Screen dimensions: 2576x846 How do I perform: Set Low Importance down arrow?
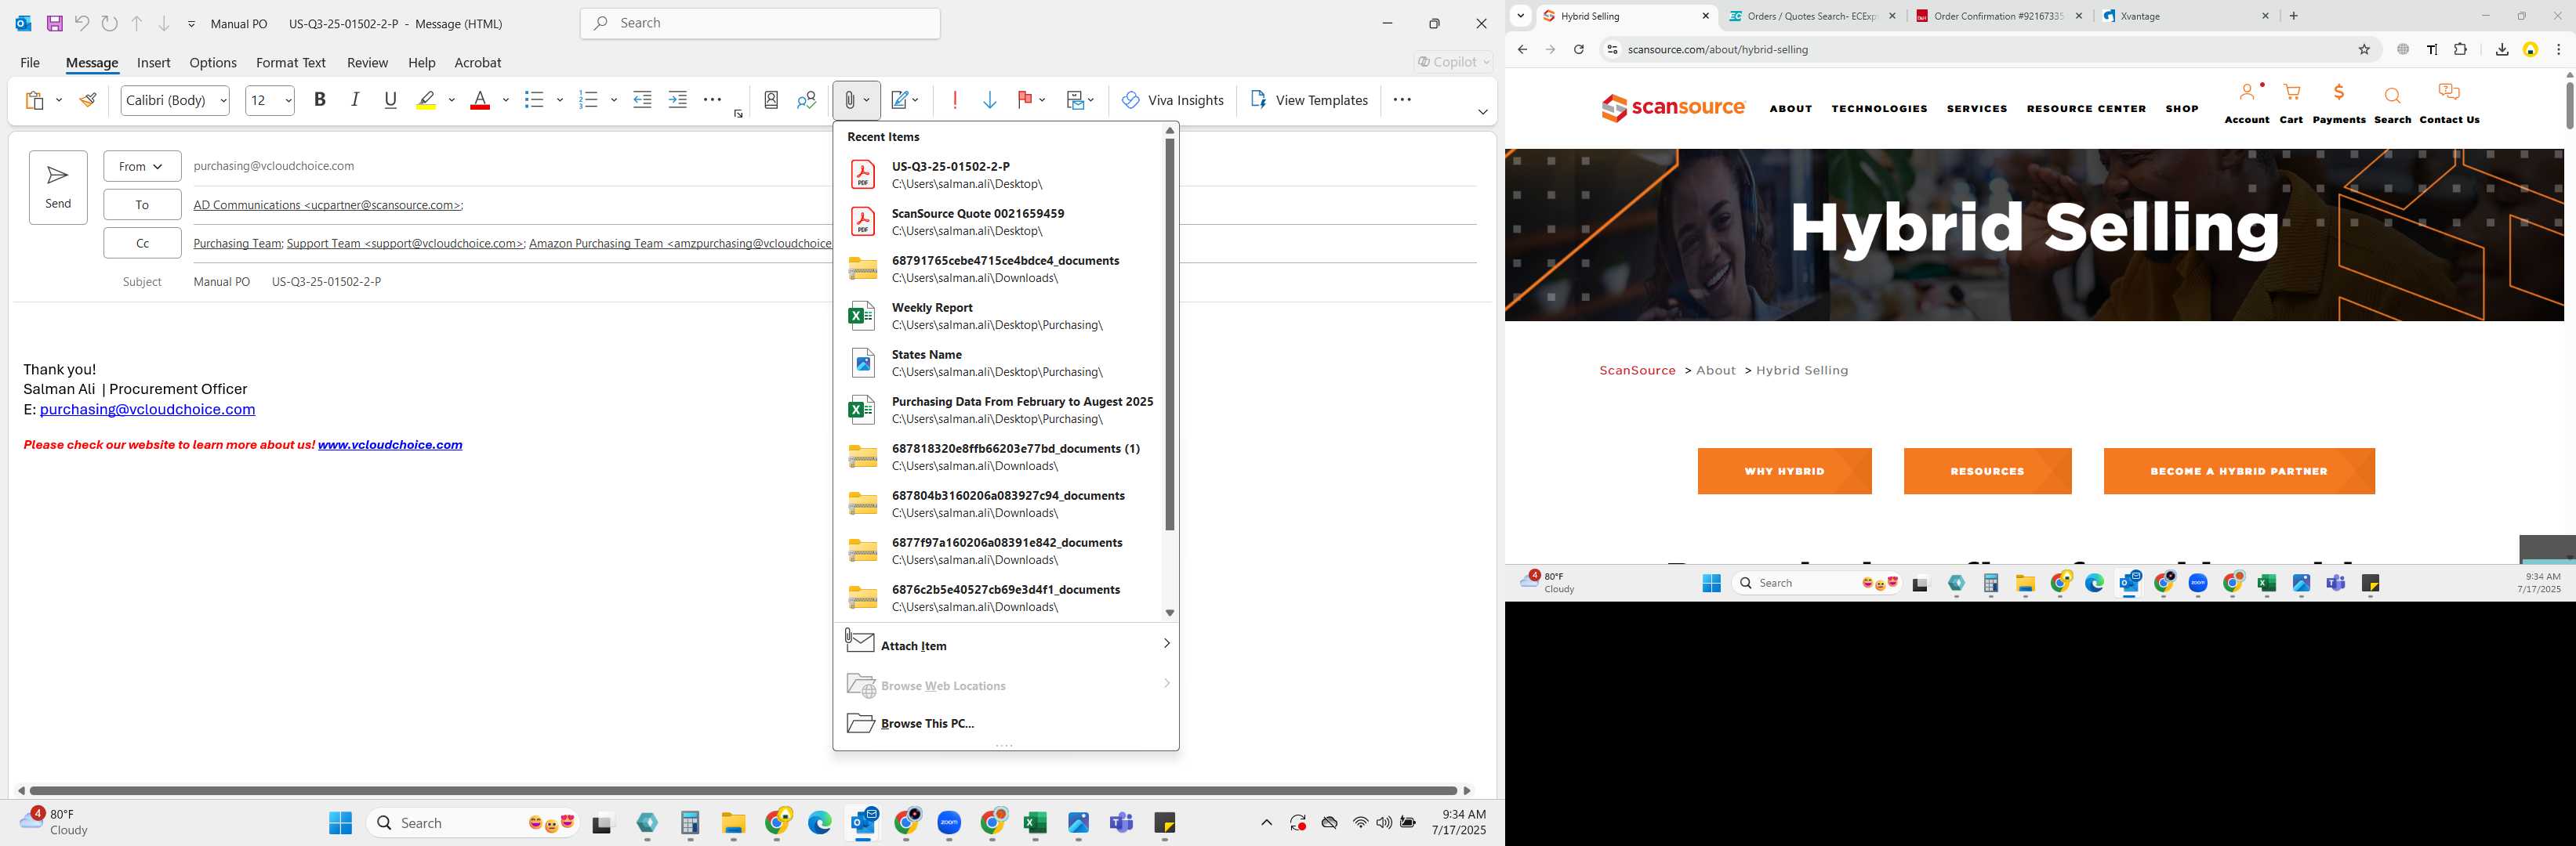[x=990, y=100]
